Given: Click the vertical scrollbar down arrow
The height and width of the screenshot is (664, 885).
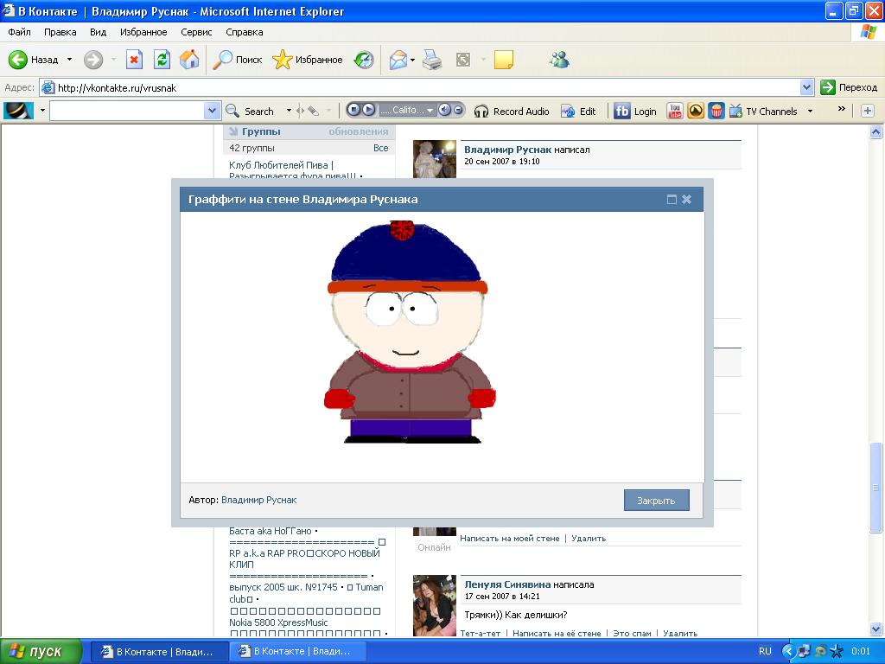Looking at the screenshot, I should pyautogui.click(x=876, y=629).
